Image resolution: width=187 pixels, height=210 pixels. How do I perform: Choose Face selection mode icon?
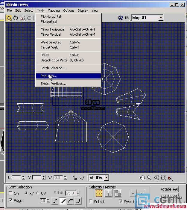(118, 193)
